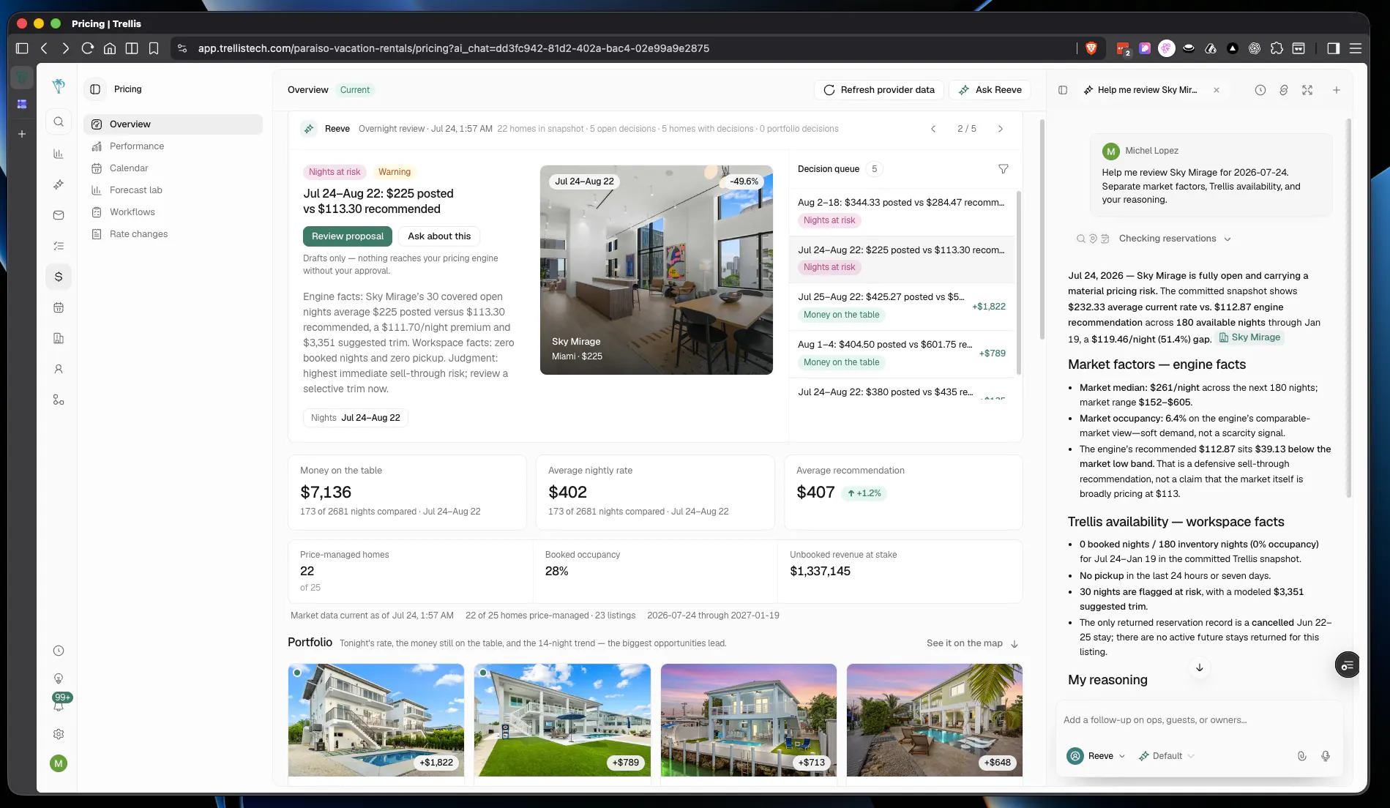The width and height of the screenshot is (1390, 808).
Task: Click the M user avatar
Action: tap(59, 763)
